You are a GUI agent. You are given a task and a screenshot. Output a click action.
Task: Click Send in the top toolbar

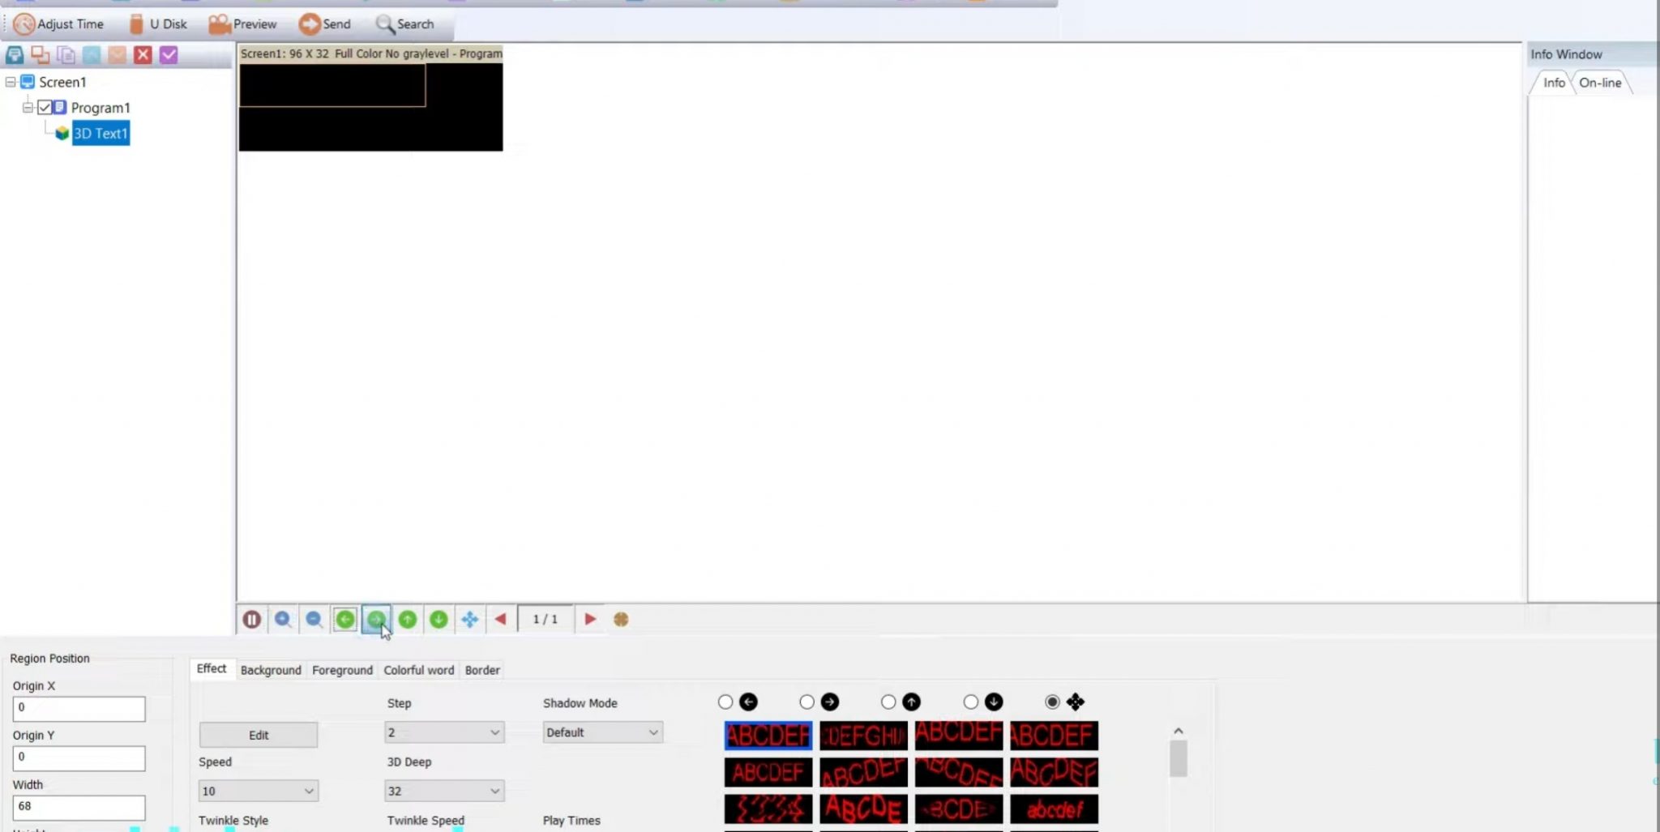pos(324,23)
